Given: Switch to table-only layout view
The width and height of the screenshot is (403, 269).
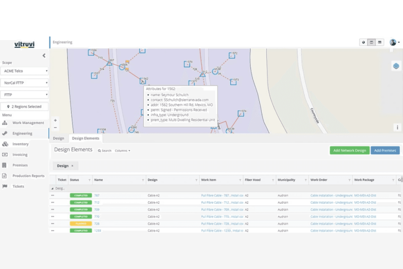Looking at the screenshot, I should click(380, 42).
